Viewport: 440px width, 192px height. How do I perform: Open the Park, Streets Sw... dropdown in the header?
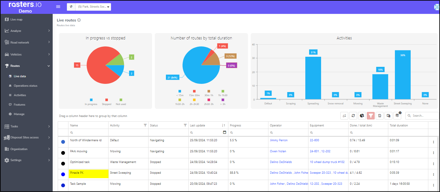tap(89, 7)
